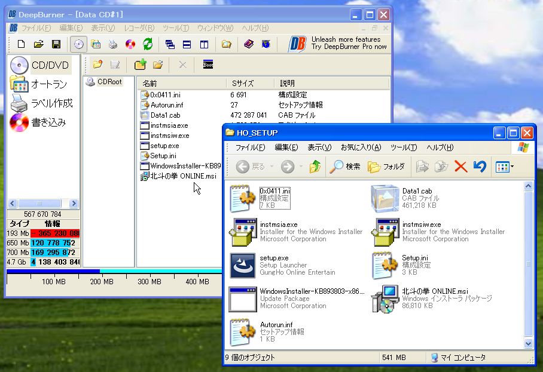Click the printer label toolbar icon
Viewport: 543px width, 372px height.
point(113,44)
